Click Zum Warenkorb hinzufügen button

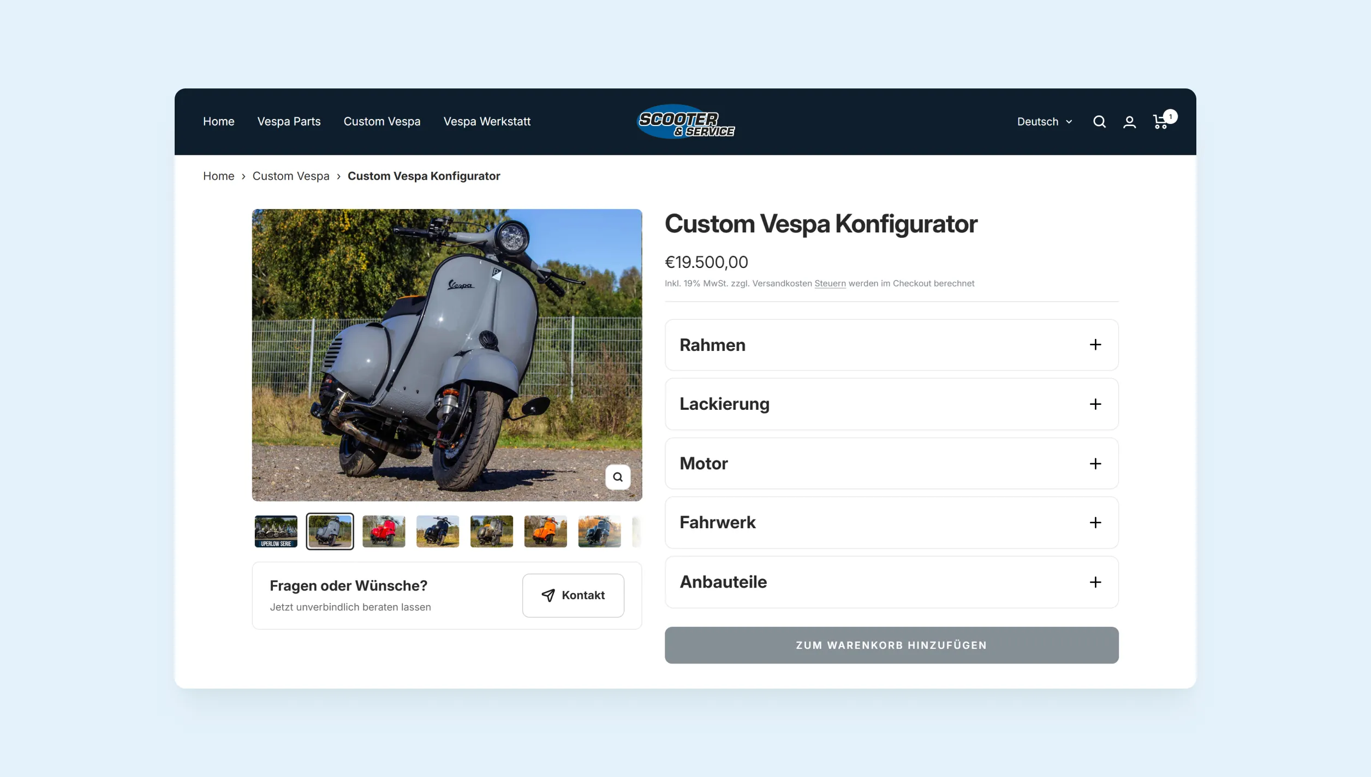pos(891,645)
